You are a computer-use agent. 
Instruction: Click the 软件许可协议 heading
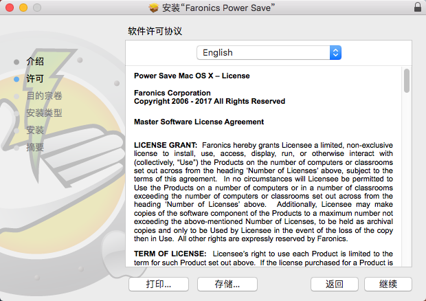coord(155,31)
